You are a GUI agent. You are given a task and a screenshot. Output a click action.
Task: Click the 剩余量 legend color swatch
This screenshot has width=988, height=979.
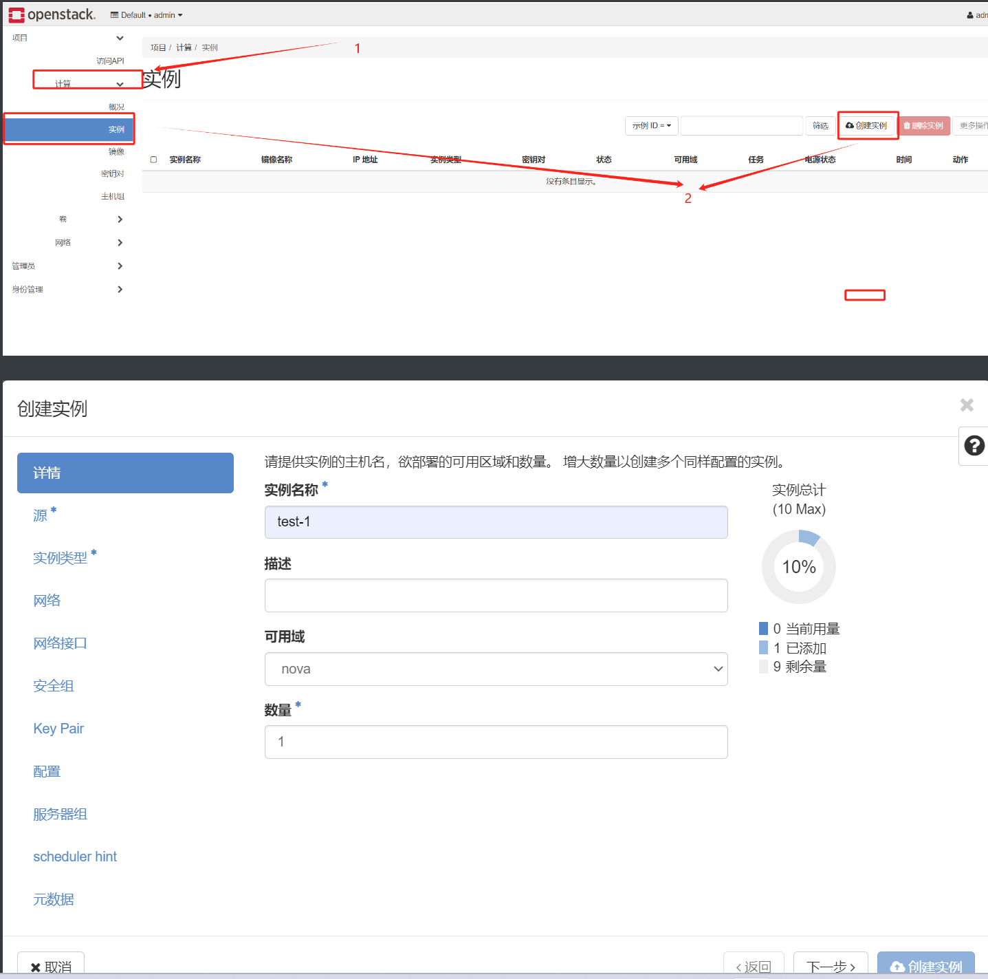(x=763, y=666)
